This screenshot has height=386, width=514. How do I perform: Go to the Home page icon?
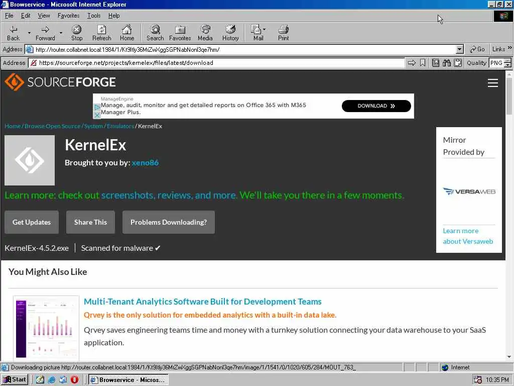click(127, 33)
